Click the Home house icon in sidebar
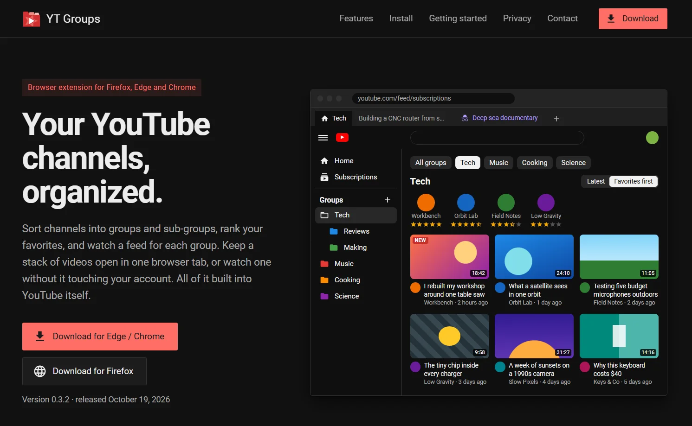The width and height of the screenshot is (692, 426). click(324, 161)
